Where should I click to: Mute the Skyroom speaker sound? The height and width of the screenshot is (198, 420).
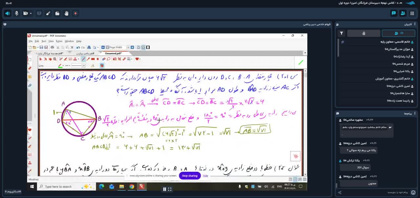[8, 13]
